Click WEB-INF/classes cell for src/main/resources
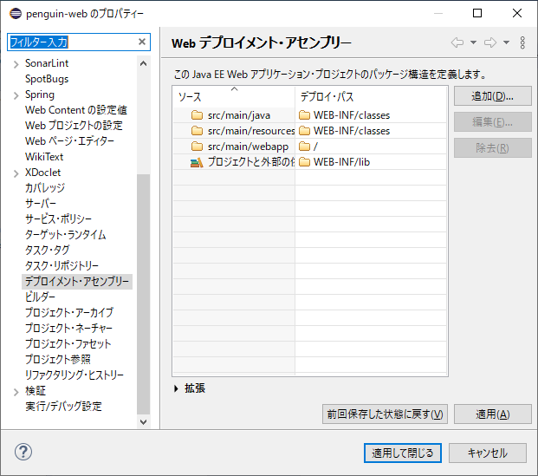 coord(371,131)
